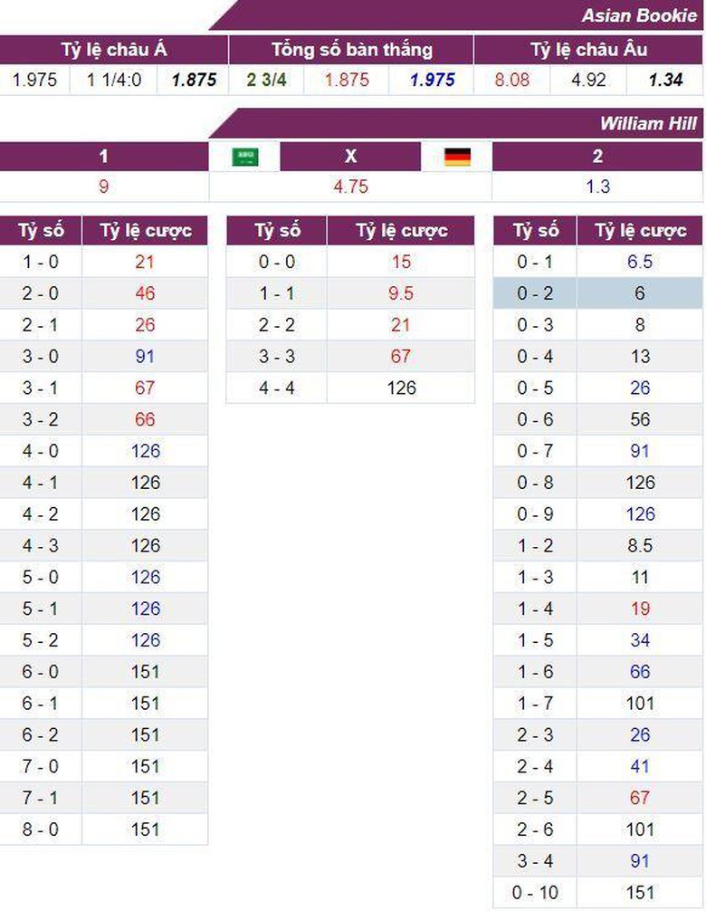Select Asian handicap odds 1.975

(x=34, y=80)
